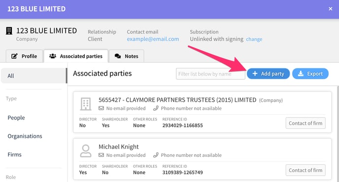The height and width of the screenshot is (182, 339).
Task: Click Contact of firm on Michael Knight's card
Action: 305,170
